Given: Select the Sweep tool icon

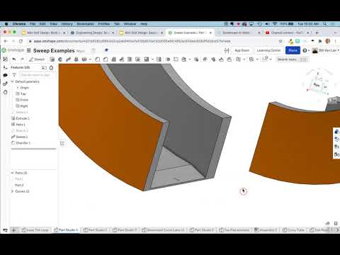Looking at the screenshot, I should click(x=68, y=59).
